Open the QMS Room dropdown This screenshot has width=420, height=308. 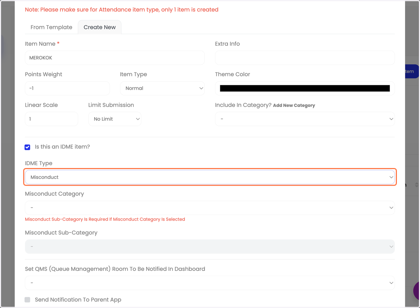[x=210, y=283]
